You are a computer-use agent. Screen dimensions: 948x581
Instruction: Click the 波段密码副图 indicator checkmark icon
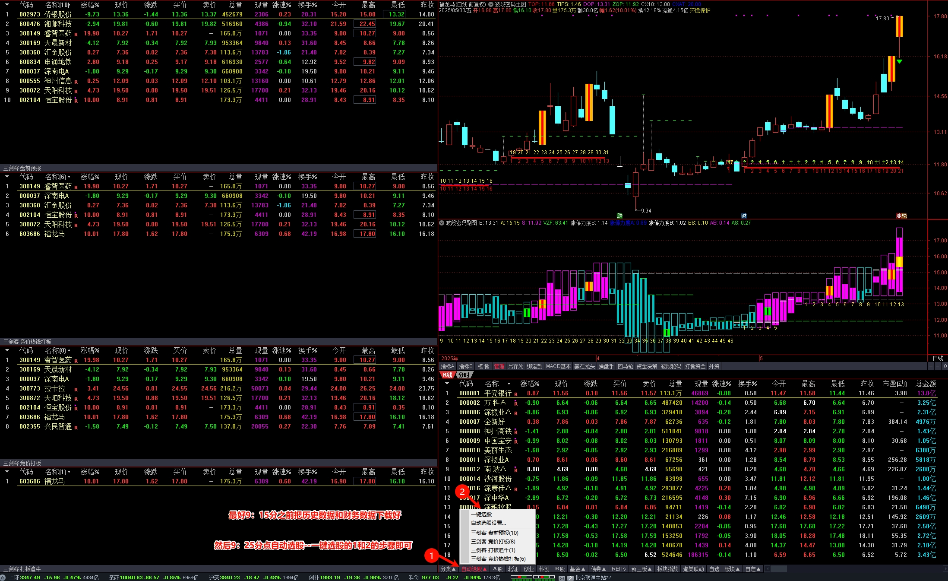pos(442,223)
